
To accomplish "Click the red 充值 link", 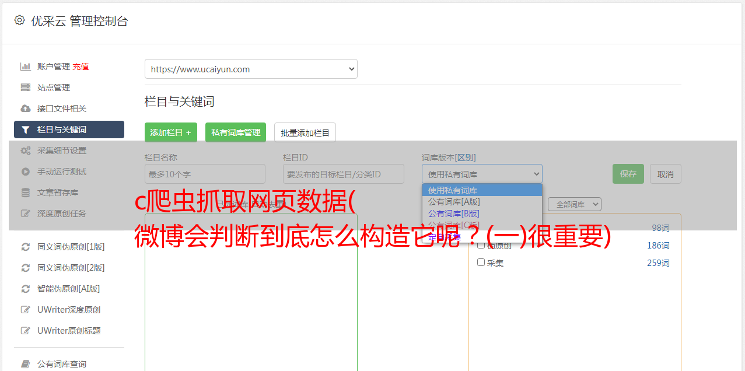I will point(81,66).
